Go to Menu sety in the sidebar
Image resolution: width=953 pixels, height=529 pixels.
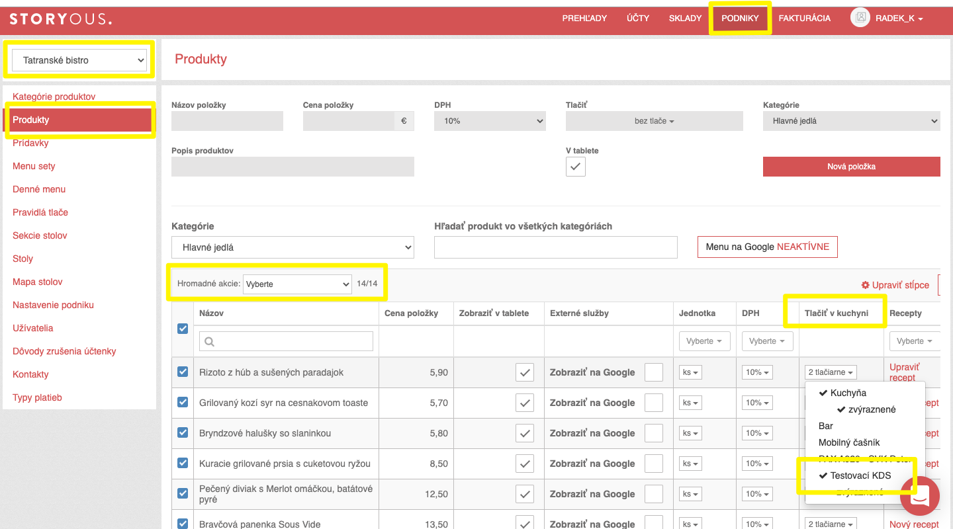34,166
